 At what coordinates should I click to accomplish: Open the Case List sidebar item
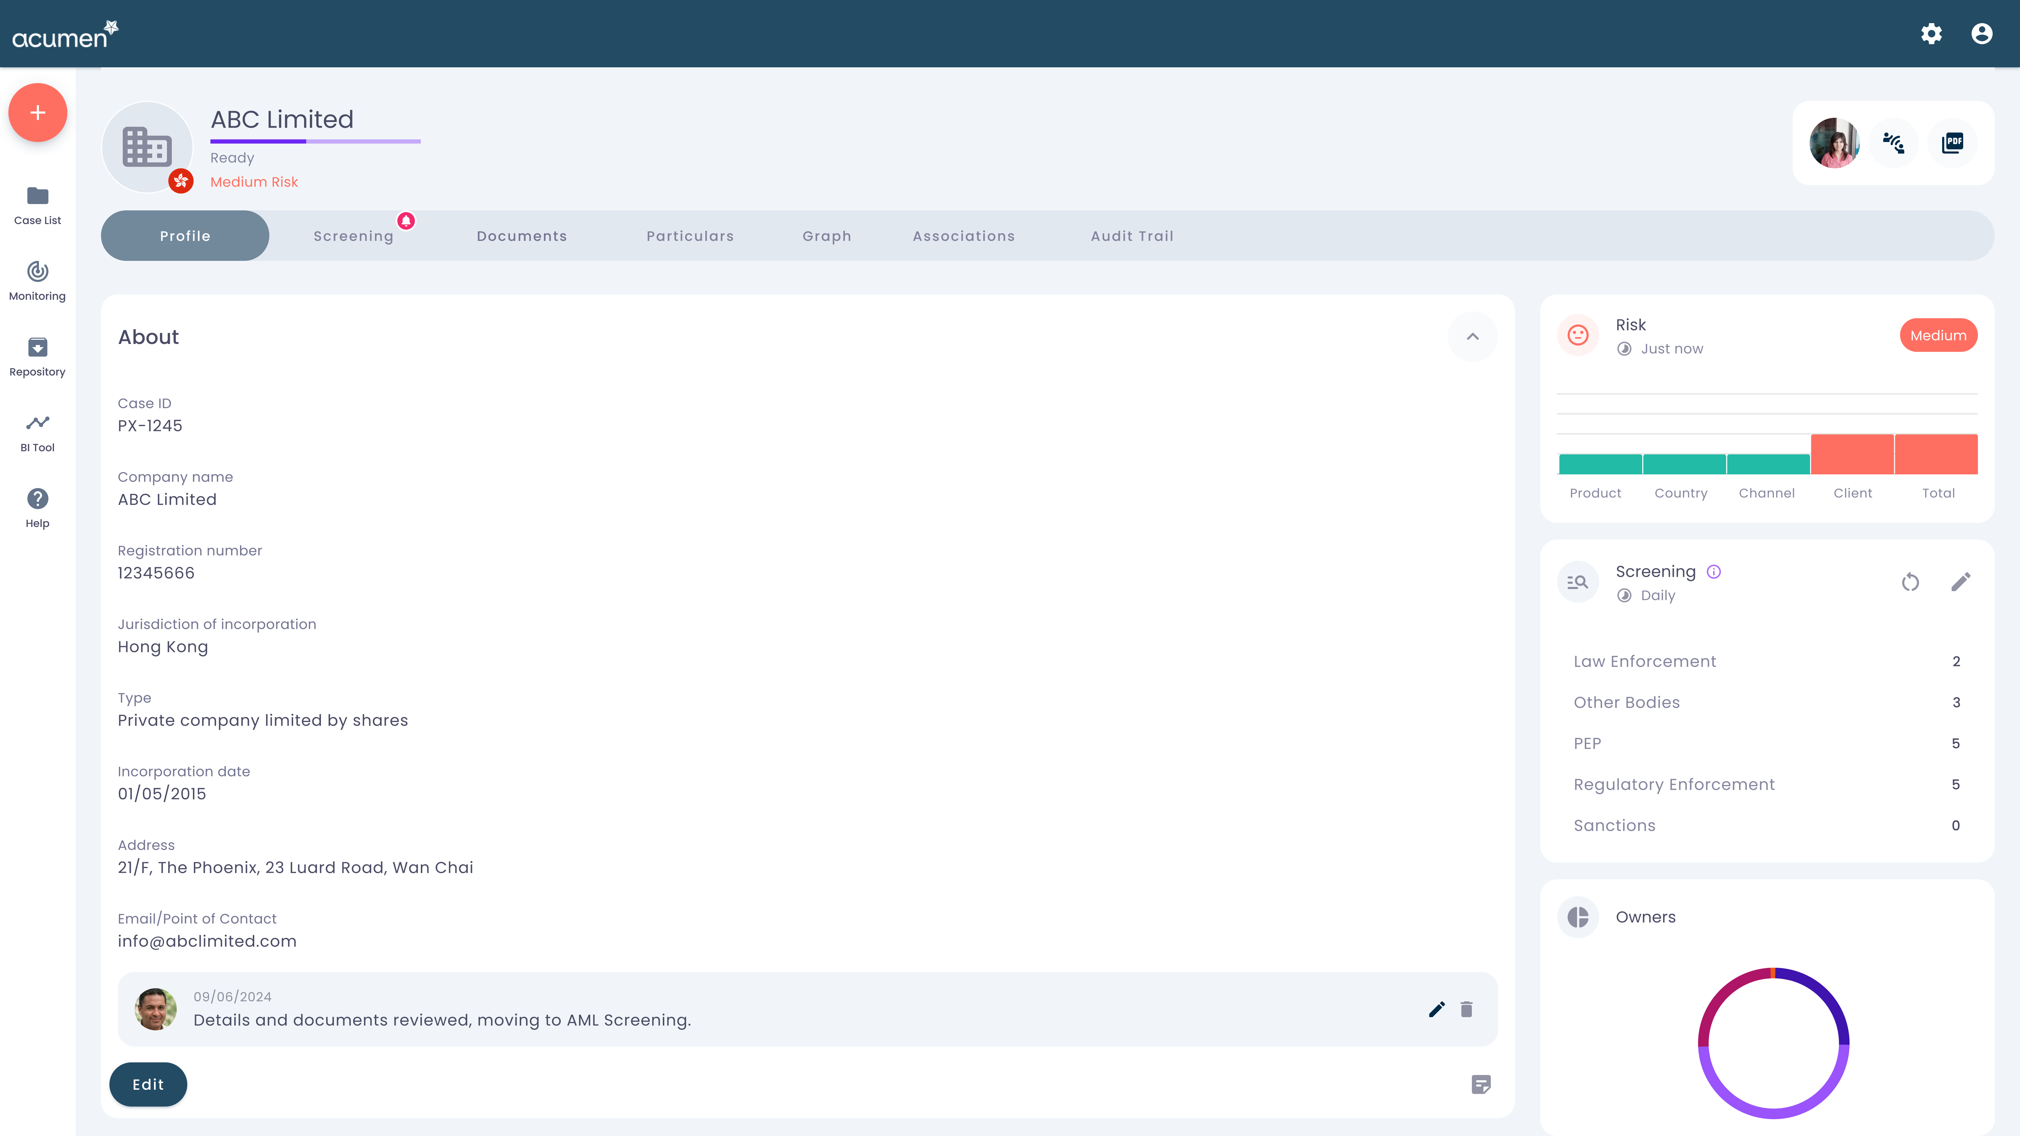point(38,206)
